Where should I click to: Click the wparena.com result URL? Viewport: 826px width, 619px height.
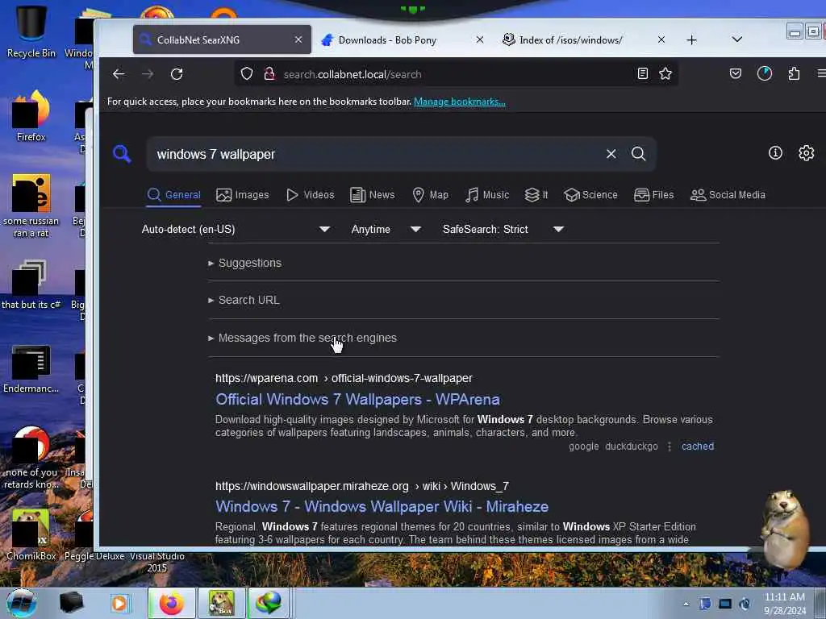[344, 378]
